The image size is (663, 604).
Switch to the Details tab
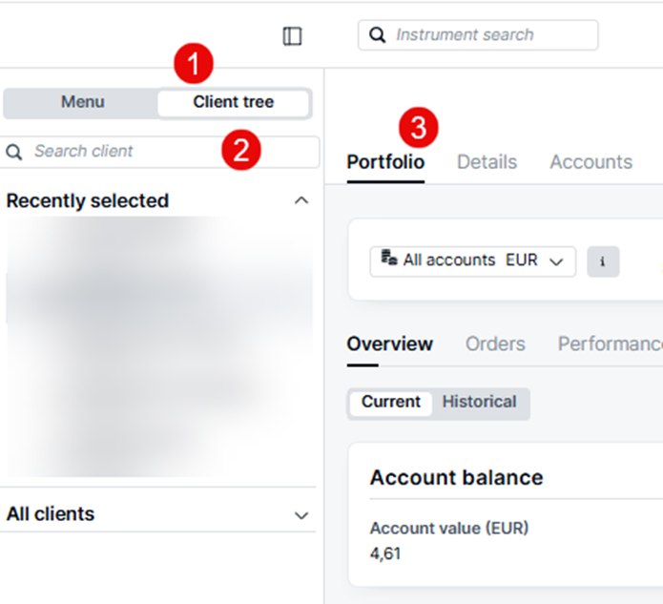tap(487, 162)
